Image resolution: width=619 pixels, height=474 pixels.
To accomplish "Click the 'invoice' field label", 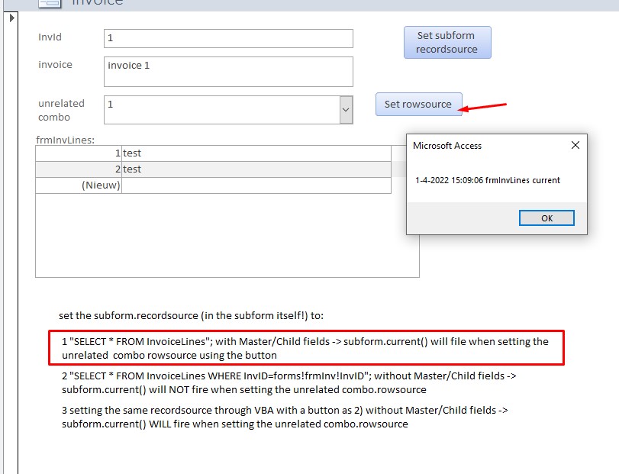I will (55, 65).
